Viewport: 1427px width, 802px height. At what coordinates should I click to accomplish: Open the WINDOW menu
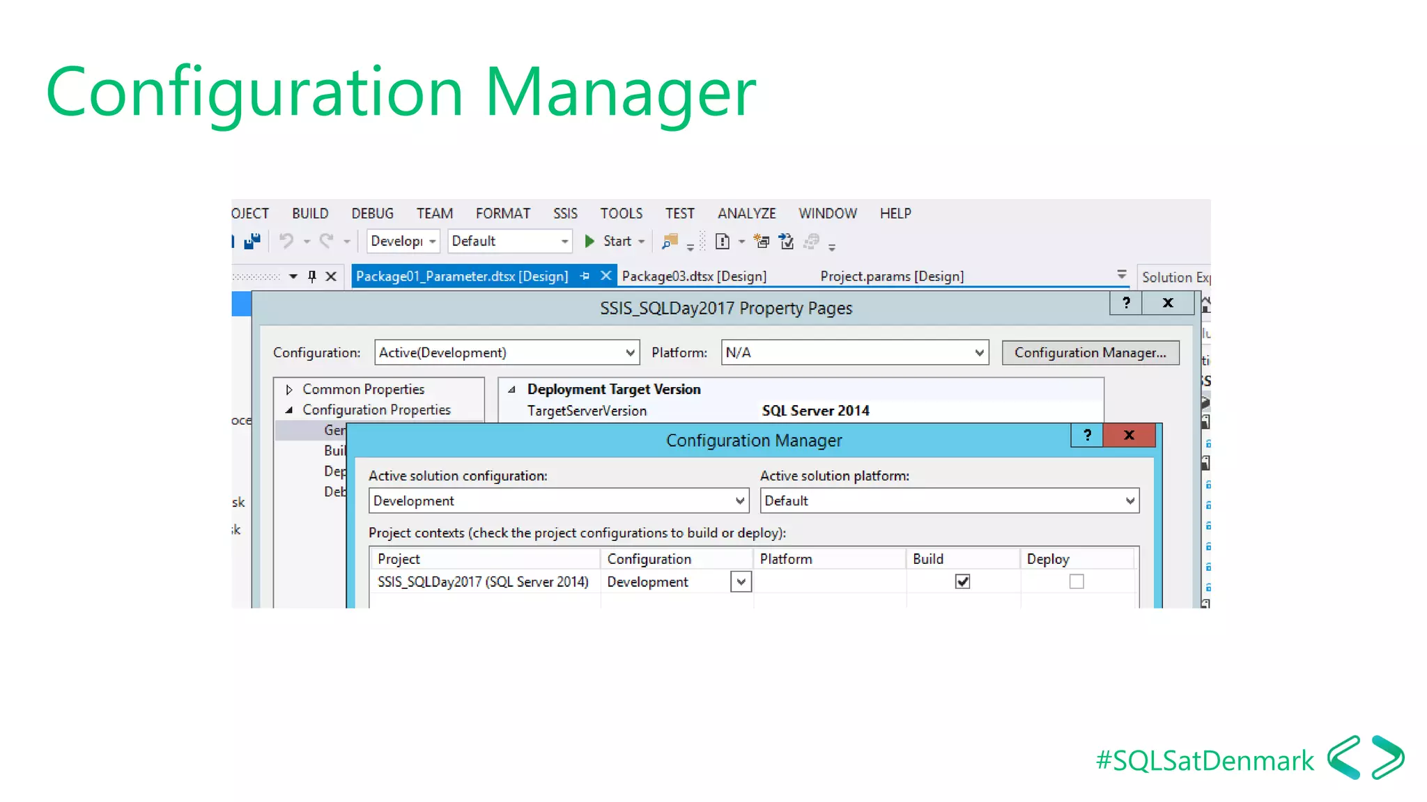[x=828, y=213]
